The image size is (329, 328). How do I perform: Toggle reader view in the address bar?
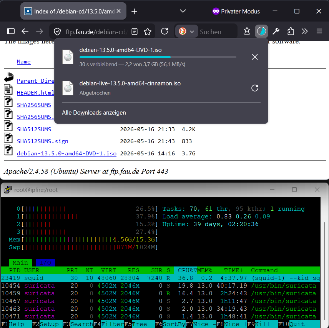coord(135,32)
